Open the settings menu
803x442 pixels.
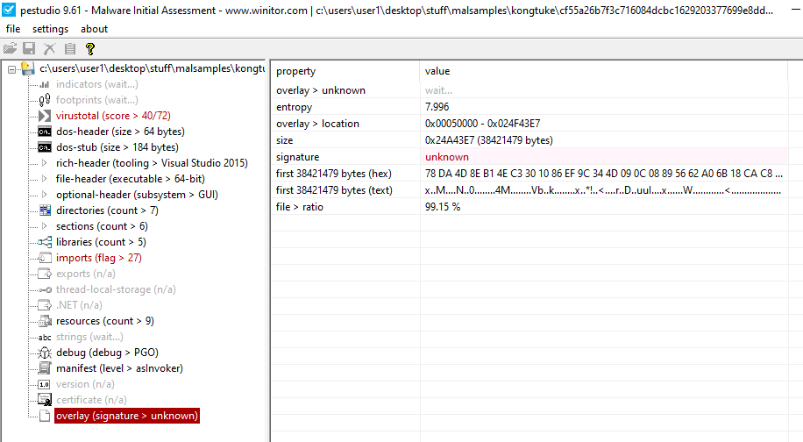click(x=50, y=29)
